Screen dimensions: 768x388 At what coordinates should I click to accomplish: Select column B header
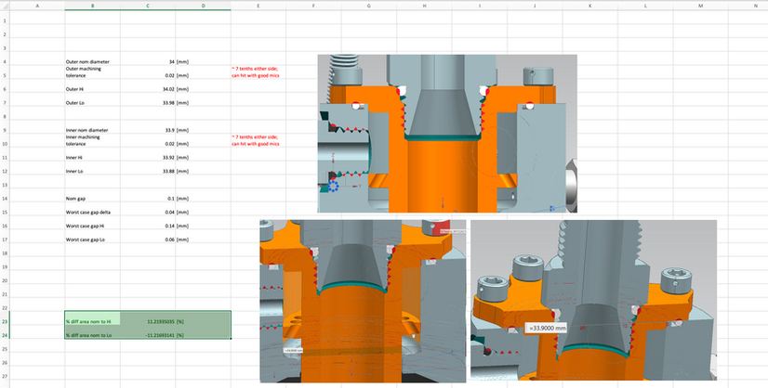(93, 6)
